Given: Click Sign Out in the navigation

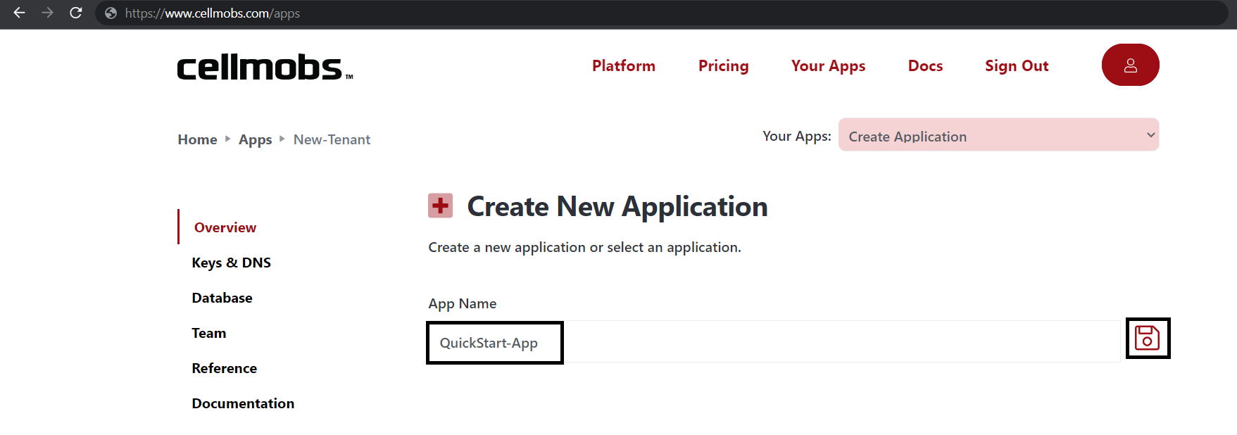Looking at the screenshot, I should click(1017, 66).
